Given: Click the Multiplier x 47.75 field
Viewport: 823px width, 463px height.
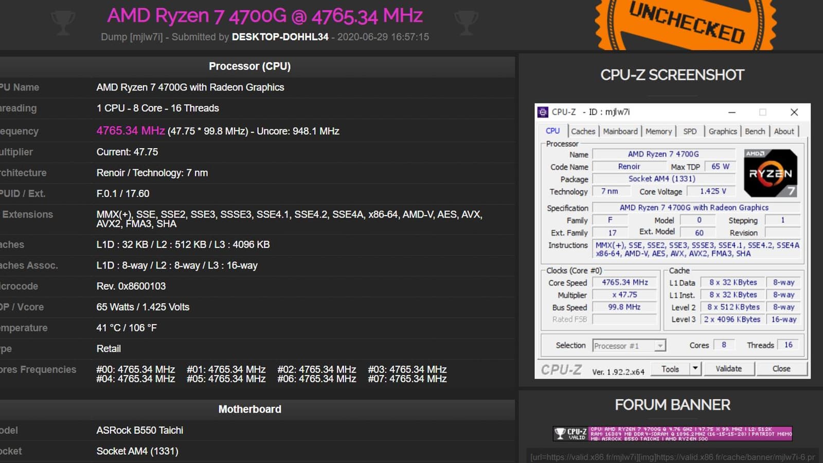Looking at the screenshot, I should click(625, 295).
